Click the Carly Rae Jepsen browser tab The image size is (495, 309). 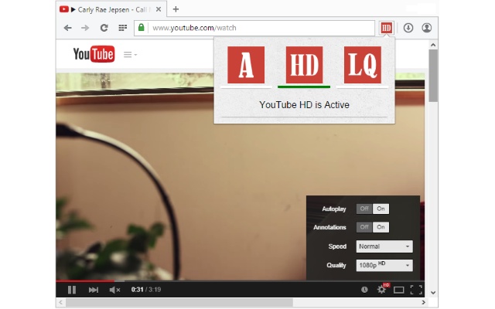click(x=111, y=9)
